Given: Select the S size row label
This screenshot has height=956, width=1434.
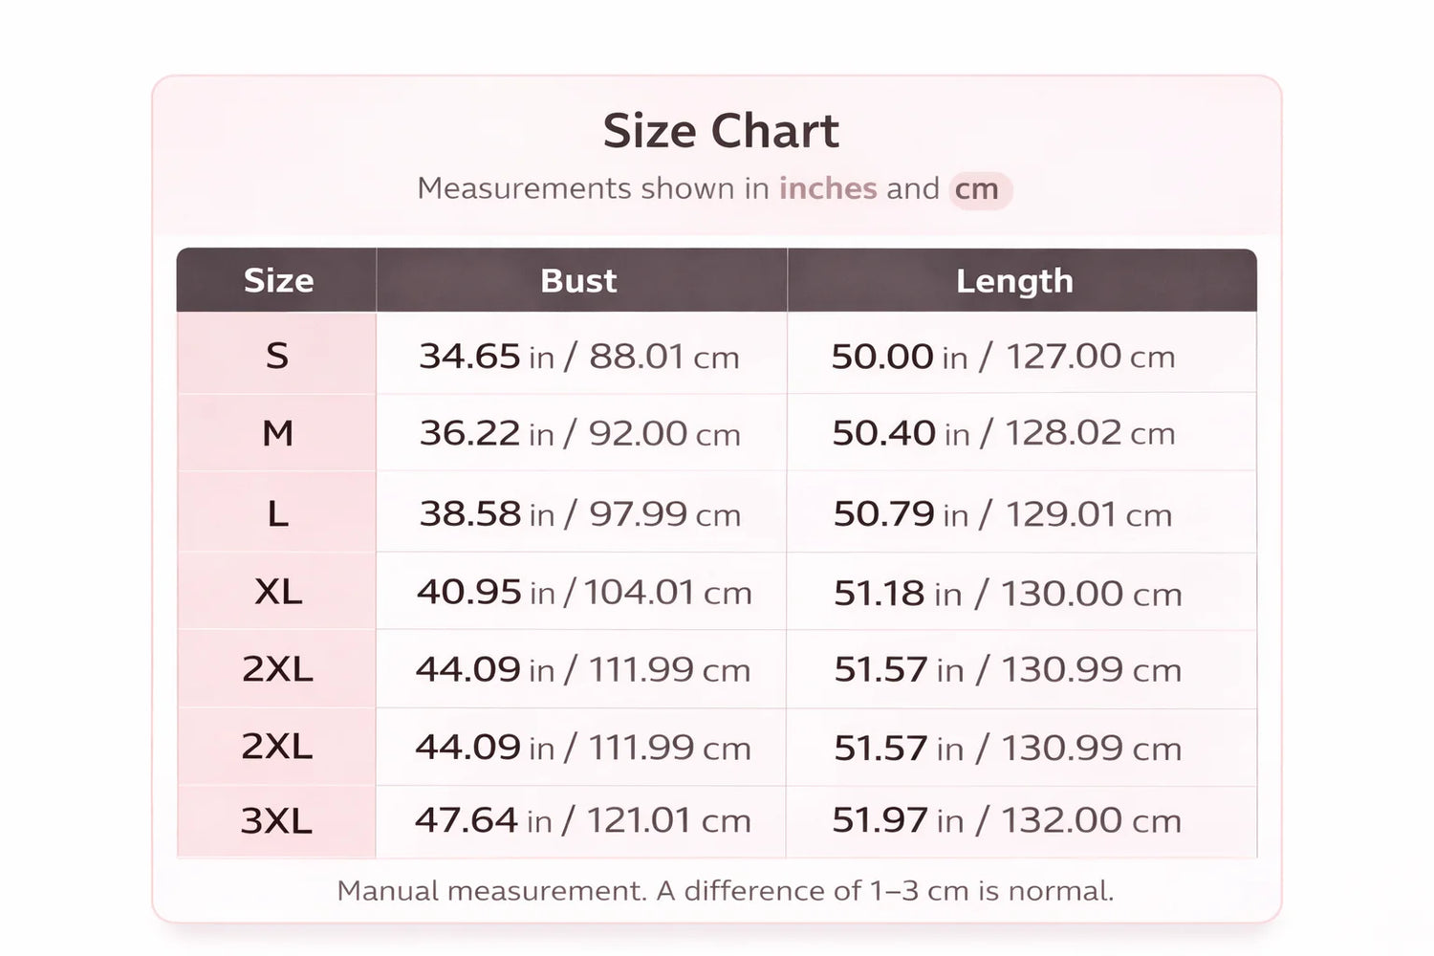Looking at the screenshot, I should [x=277, y=356].
